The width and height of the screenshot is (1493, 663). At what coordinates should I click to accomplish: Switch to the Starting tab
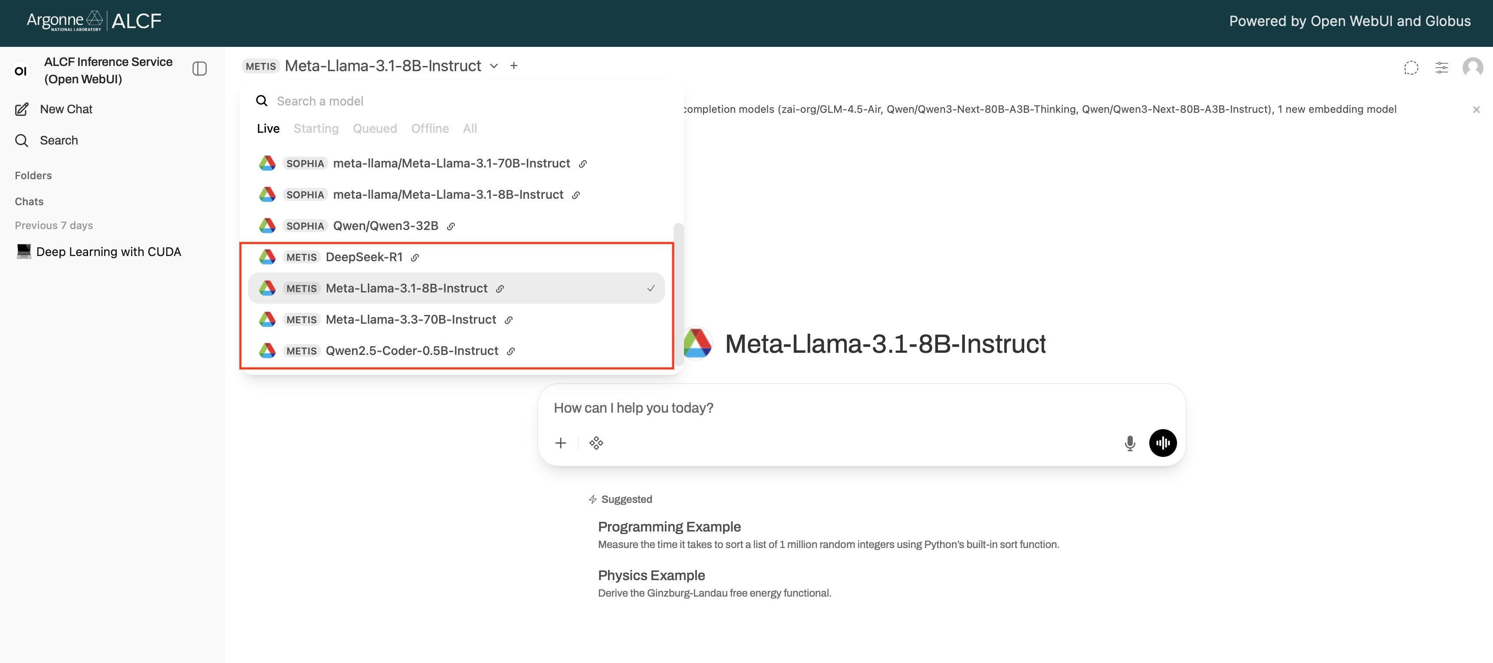(316, 128)
